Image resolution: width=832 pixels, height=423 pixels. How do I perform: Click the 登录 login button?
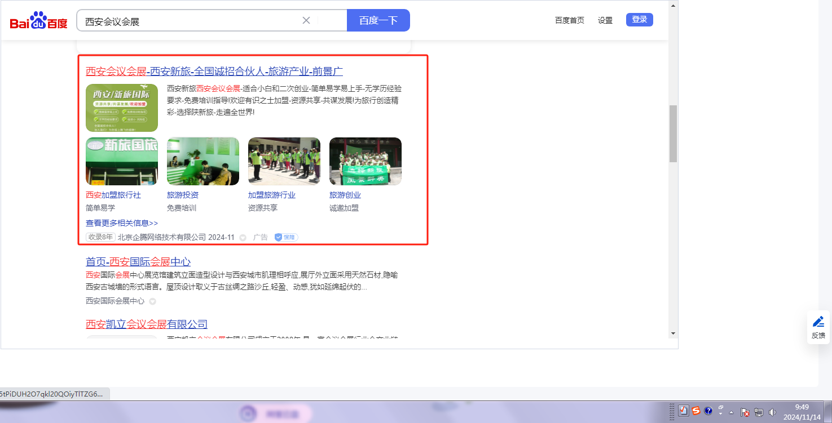[x=640, y=20]
